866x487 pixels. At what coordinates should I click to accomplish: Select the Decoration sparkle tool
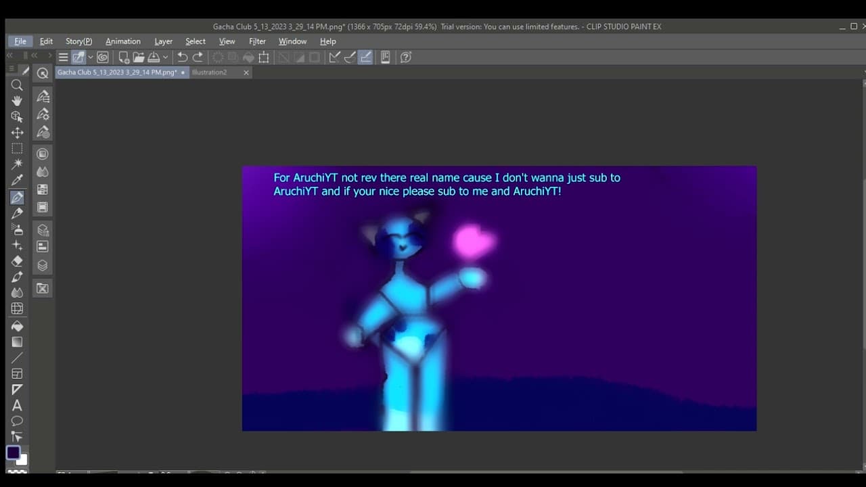click(17, 246)
